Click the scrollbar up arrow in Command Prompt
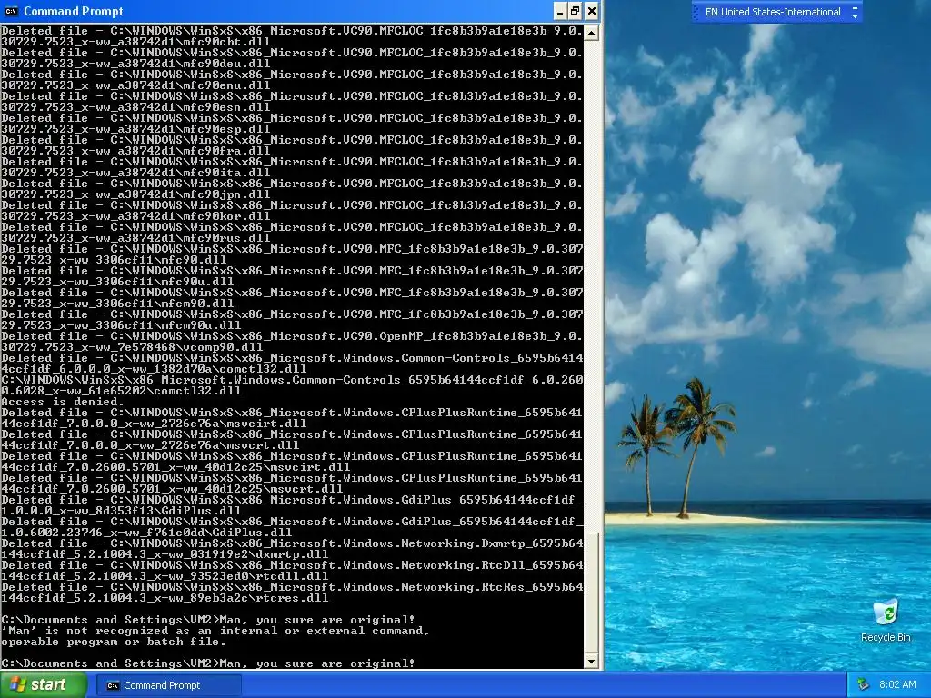This screenshot has height=698, width=931. click(591, 32)
